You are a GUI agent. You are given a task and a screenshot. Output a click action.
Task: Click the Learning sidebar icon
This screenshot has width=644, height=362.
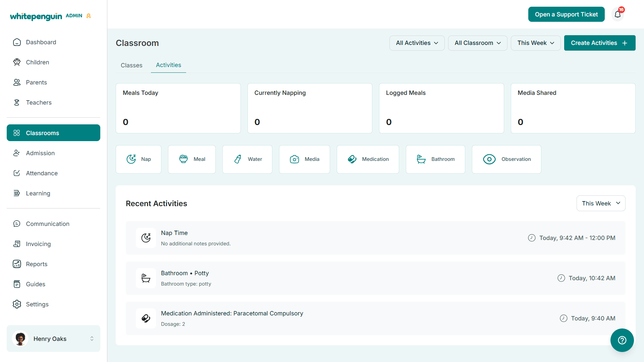(17, 193)
